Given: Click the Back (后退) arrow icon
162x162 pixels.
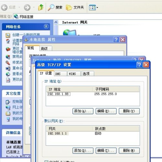Looking at the screenshot, I should click(x=4, y=7).
